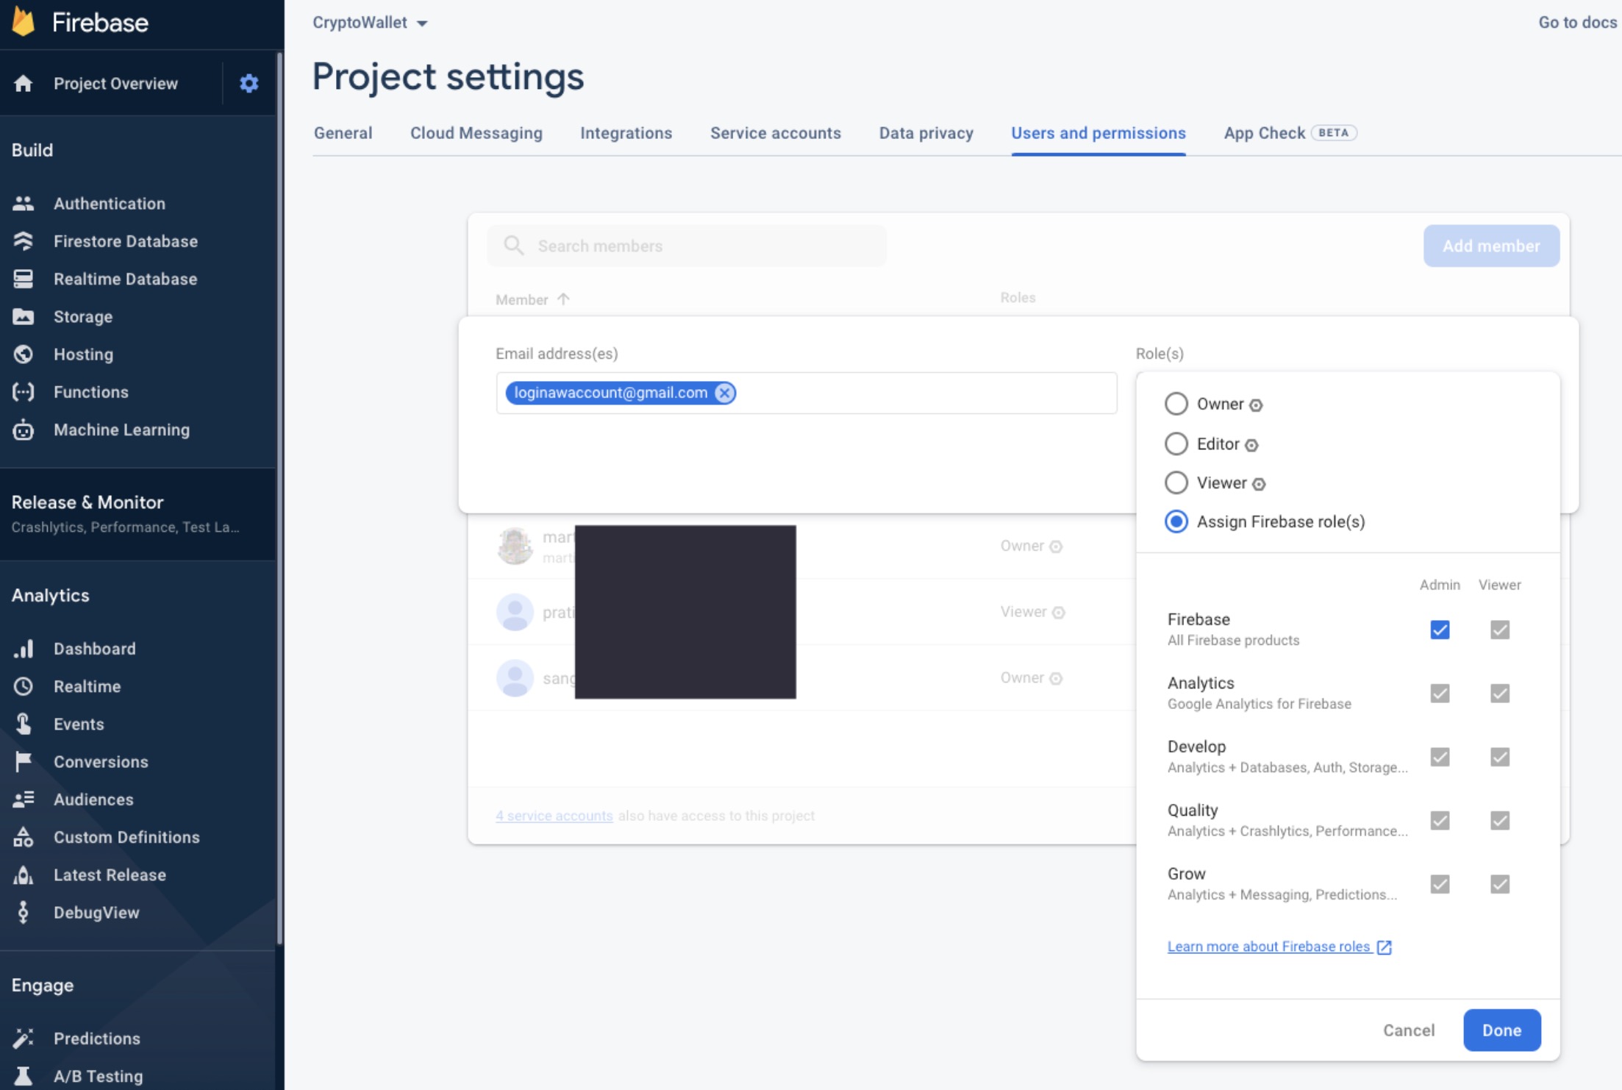This screenshot has height=1090, width=1622.
Task: Open project settings gear icon
Action: 249,83
